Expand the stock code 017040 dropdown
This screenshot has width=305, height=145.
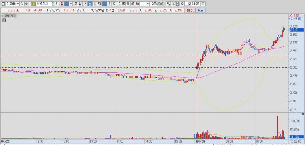(x=18, y=4)
